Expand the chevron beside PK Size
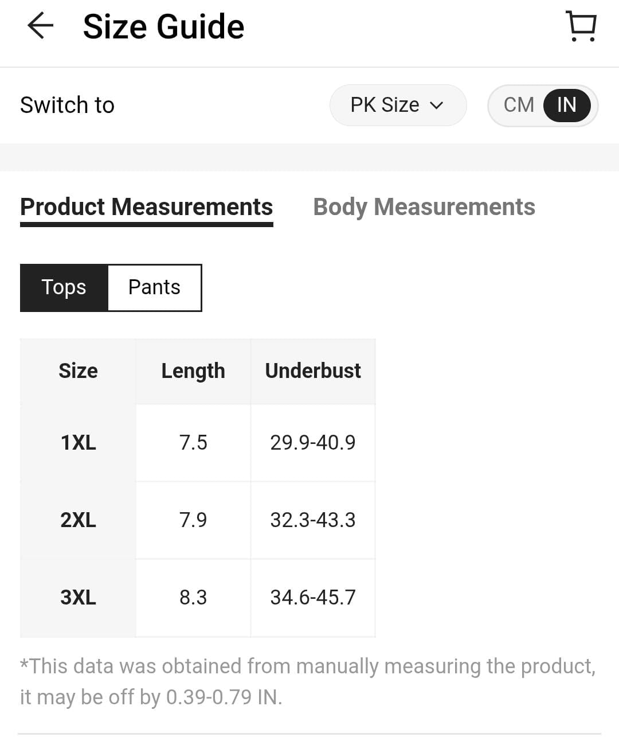619x737 pixels. (437, 106)
